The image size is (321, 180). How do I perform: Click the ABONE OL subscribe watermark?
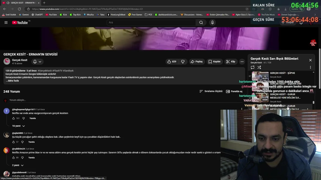click(x=313, y=43)
